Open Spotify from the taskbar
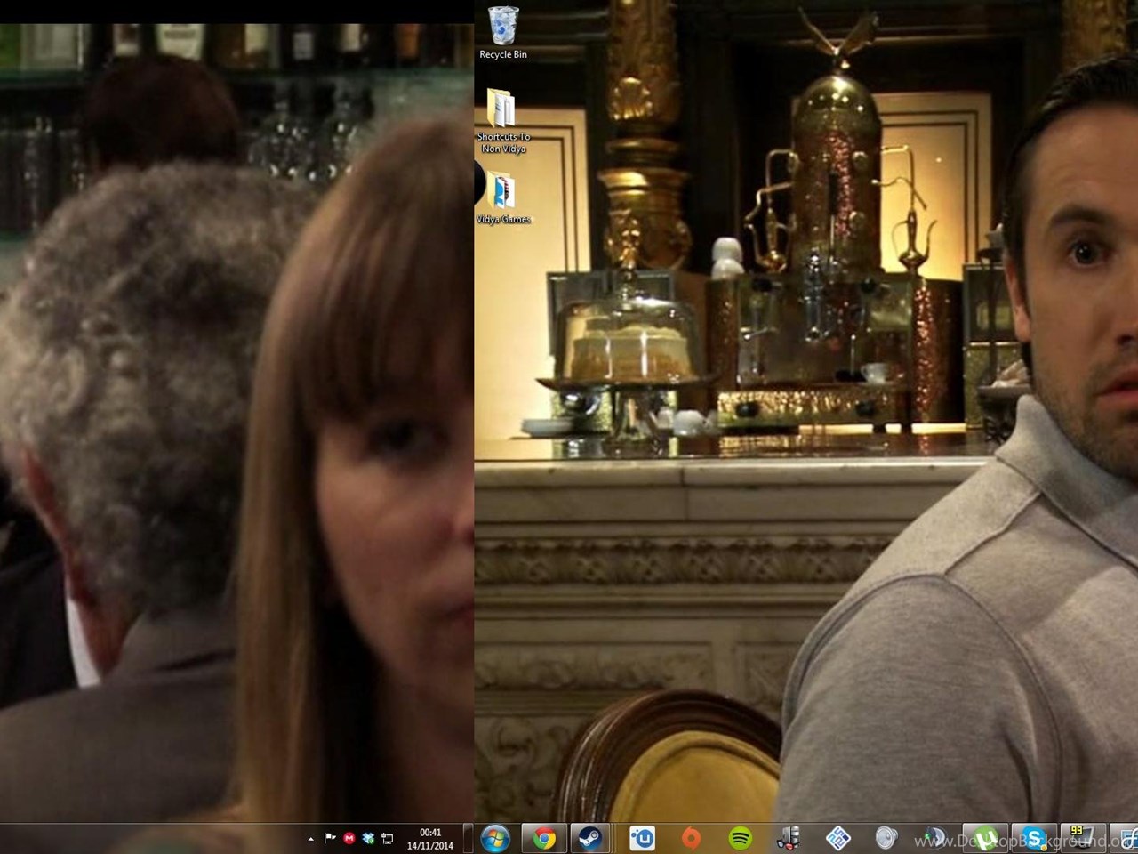This screenshot has width=1138, height=854. click(x=740, y=838)
